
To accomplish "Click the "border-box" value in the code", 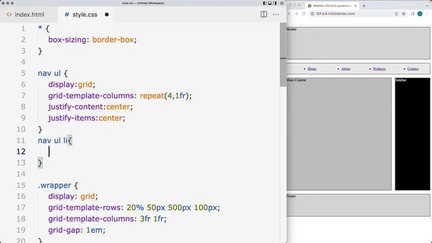I will point(113,40).
